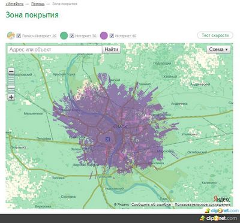This screenshot has width=240, height=223.
Task: Toggle Голос и Интернет 2G checkbox
Action: (19, 36)
